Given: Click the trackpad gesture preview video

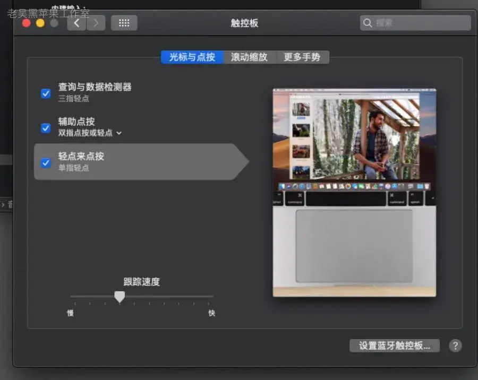Looking at the screenshot, I should pos(354,193).
